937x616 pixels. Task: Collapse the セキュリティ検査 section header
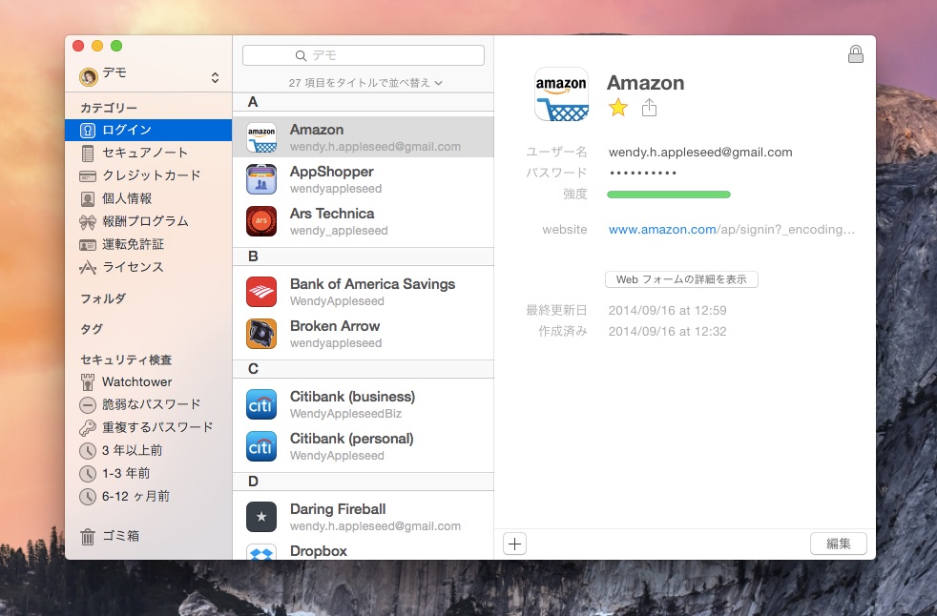(126, 359)
